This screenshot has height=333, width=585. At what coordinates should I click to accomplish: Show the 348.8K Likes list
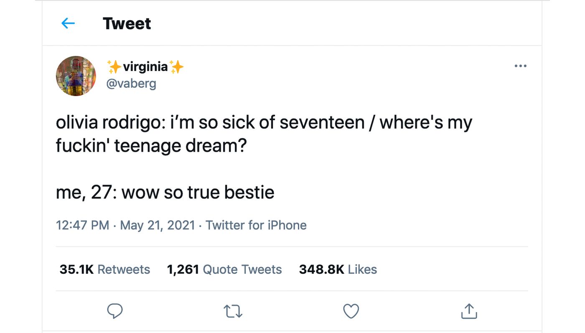(338, 269)
